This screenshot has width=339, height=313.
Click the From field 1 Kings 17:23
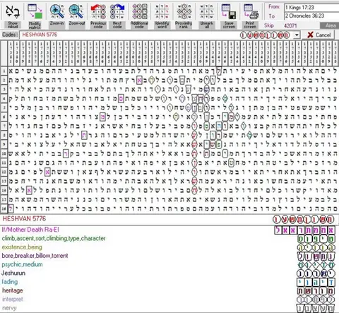pyautogui.click(x=311, y=7)
